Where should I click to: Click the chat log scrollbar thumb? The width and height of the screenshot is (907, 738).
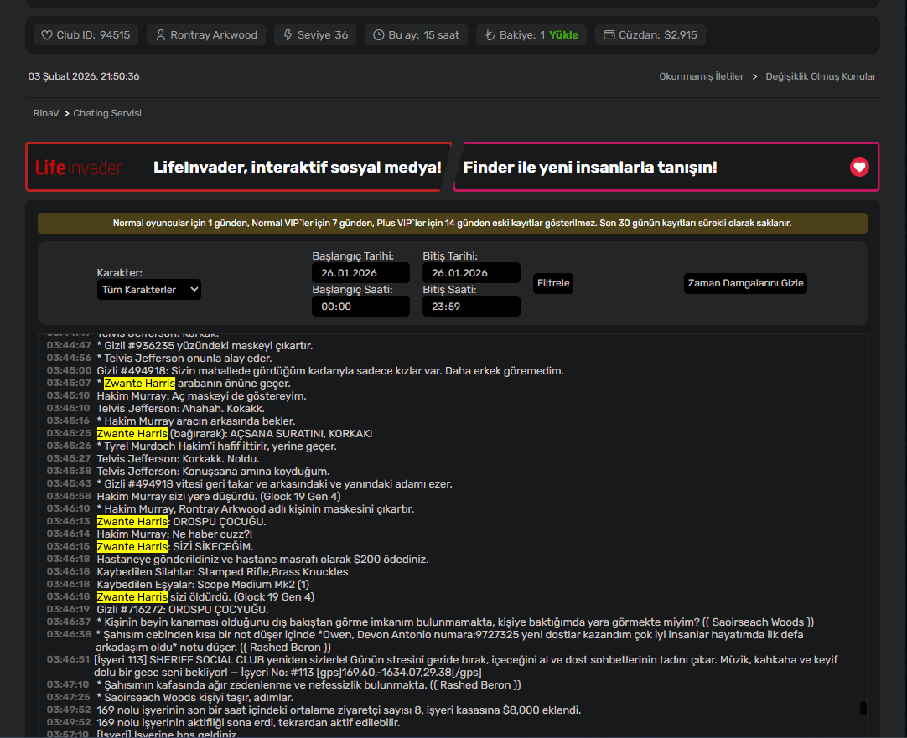(x=863, y=708)
